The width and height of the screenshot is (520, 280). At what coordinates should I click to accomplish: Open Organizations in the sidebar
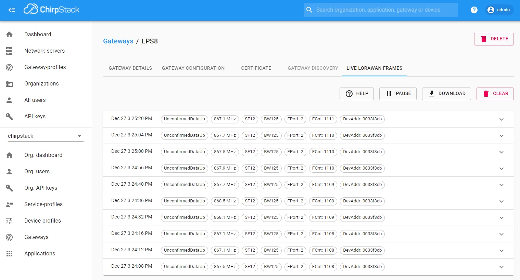click(x=46, y=84)
